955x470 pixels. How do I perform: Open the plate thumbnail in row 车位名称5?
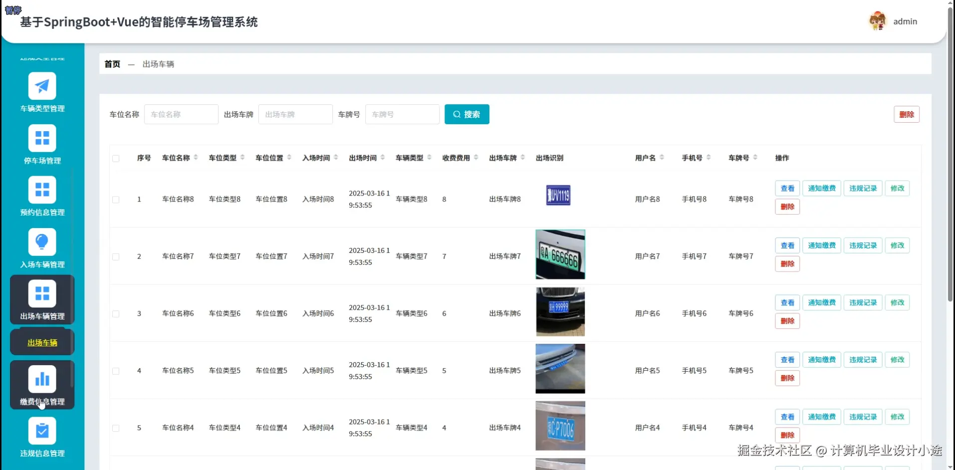560,369
